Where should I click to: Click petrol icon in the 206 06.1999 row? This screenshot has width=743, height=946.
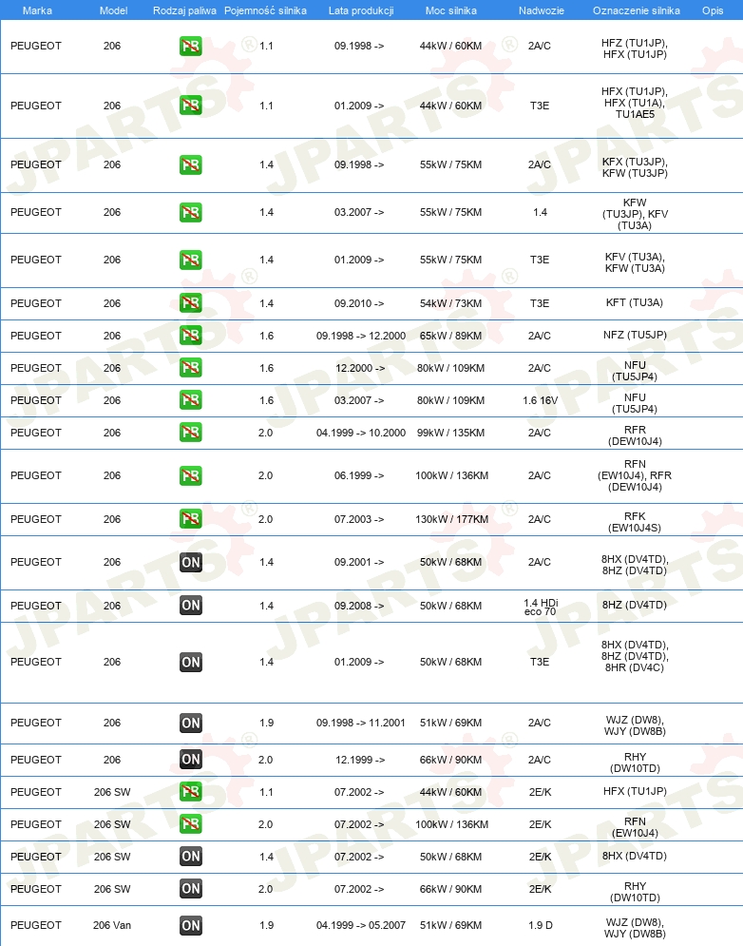tap(191, 476)
